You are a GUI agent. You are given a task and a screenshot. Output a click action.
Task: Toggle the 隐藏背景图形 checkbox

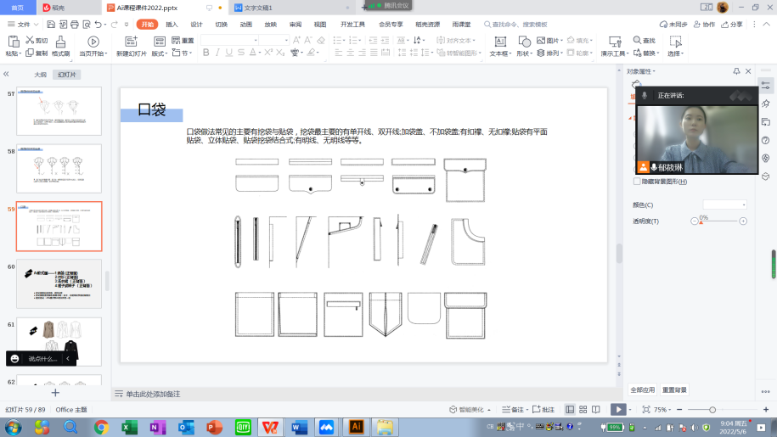tap(638, 182)
